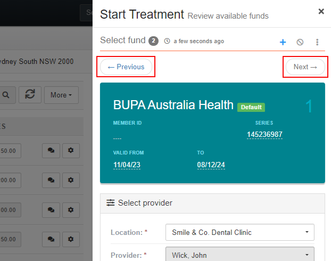Open gear settings in first 50.00 row
Viewport: 331px width, 261px height.
coord(71,150)
